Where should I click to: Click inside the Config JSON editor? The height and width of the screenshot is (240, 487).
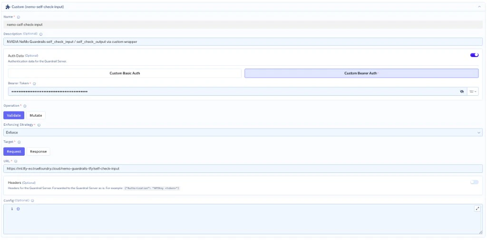(x=243, y=219)
